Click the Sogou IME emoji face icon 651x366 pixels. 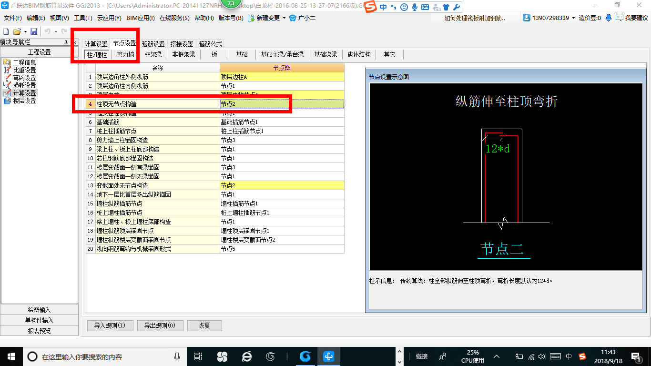[x=404, y=7]
